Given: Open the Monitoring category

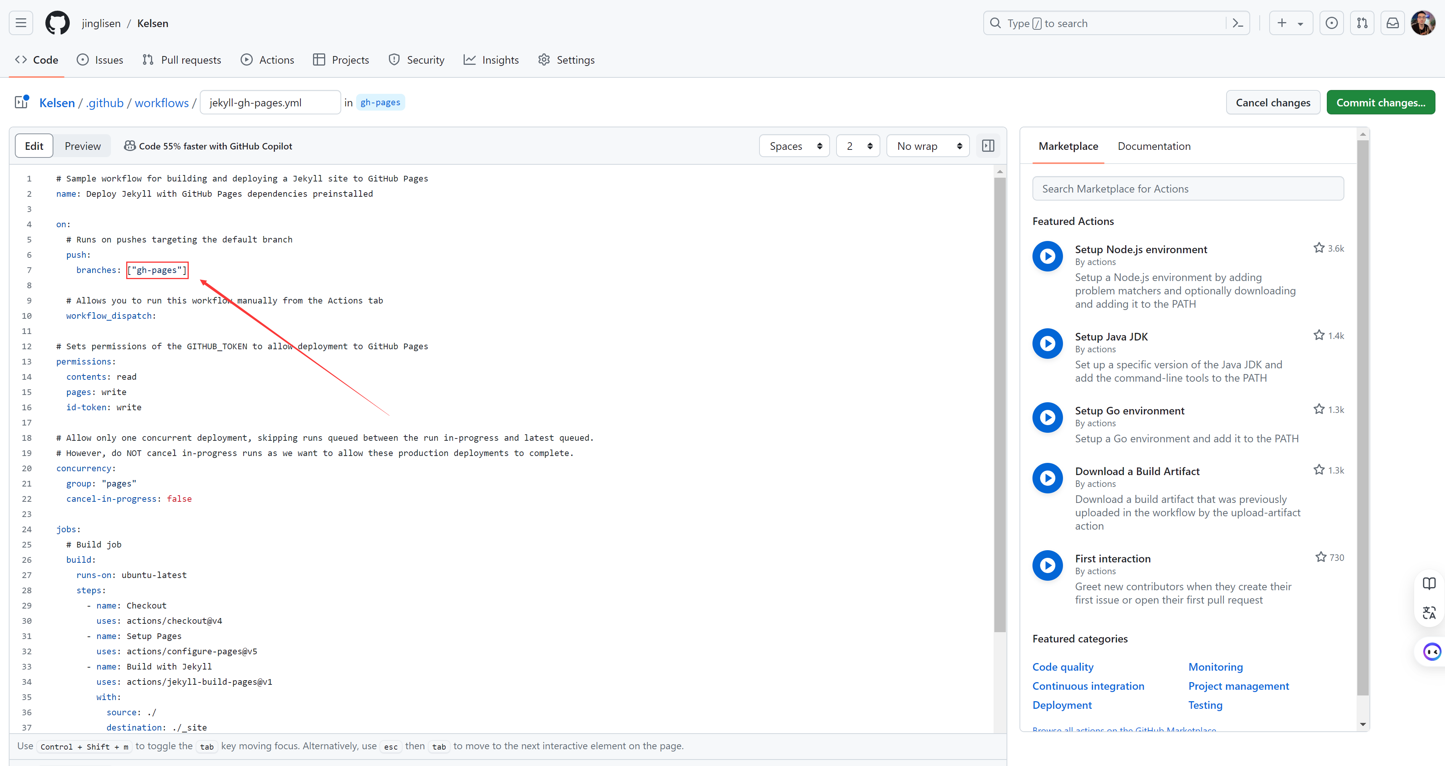Looking at the screenshot, I should click(1215, 666).
